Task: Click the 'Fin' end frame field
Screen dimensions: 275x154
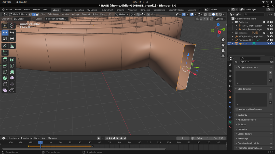Action: coord(218,138)
